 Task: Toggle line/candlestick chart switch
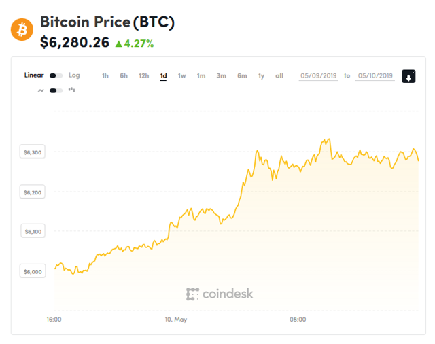56,90
